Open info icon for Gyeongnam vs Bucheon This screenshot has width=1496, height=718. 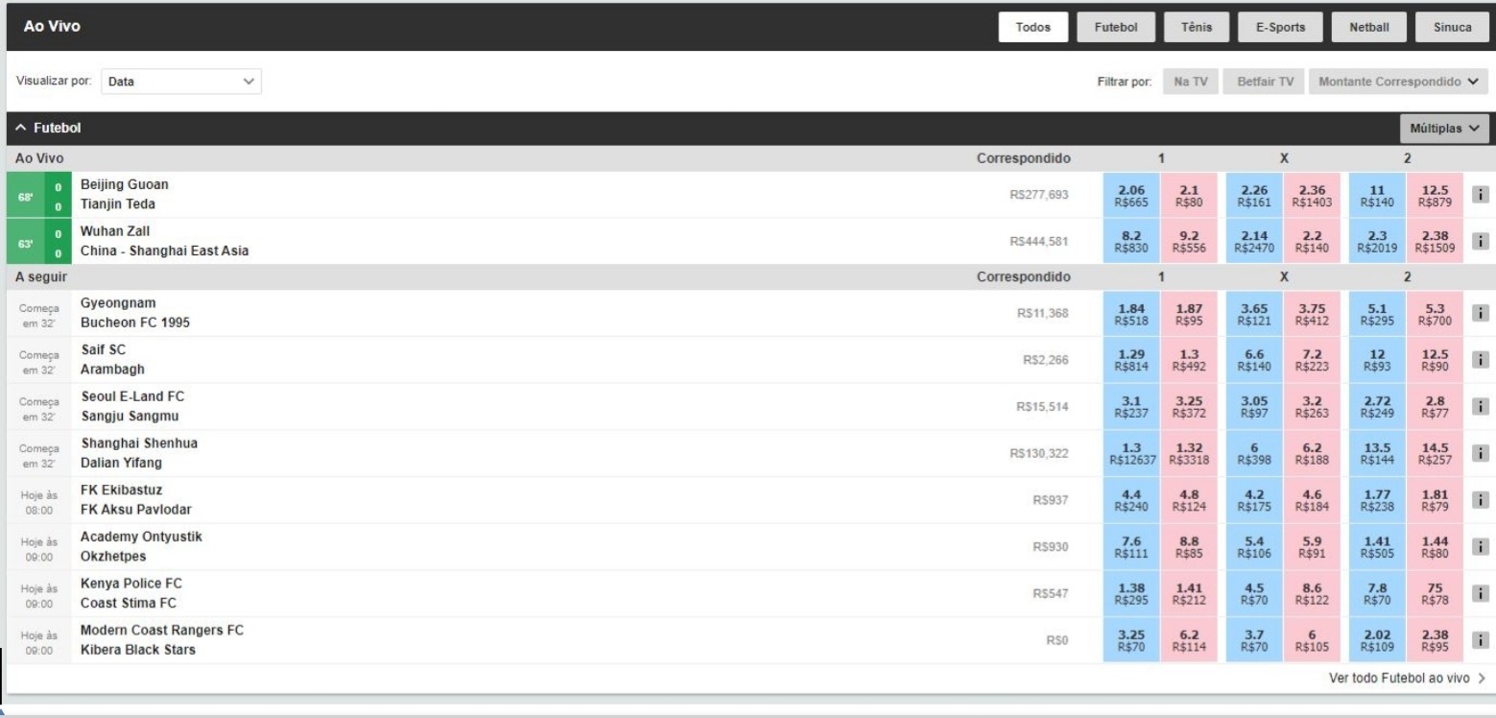click(1480, 314)
